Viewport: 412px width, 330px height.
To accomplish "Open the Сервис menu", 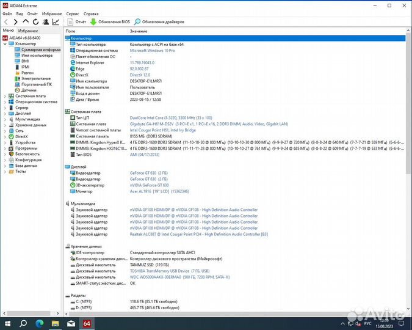I will pos(73,13).
